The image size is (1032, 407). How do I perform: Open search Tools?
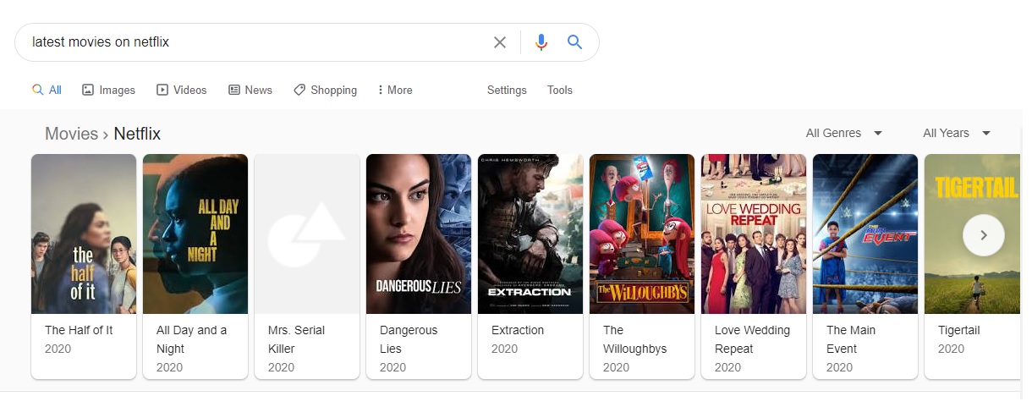click(560, 90)
